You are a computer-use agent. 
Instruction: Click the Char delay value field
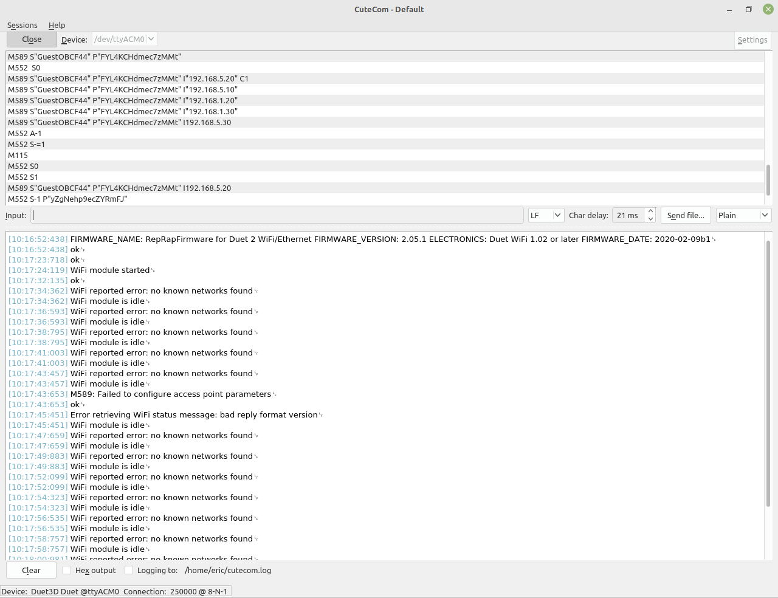click(629, 215)
